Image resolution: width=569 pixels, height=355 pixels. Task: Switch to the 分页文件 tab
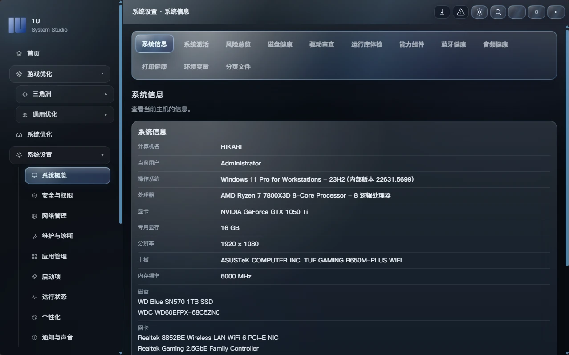coord(238,67)
